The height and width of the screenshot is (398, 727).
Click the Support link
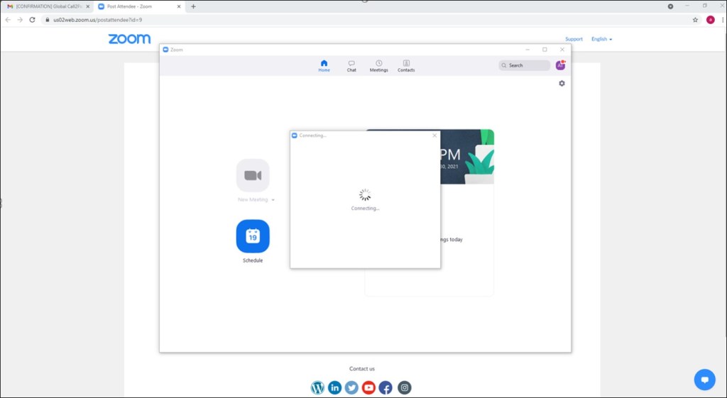pos(574,39)
